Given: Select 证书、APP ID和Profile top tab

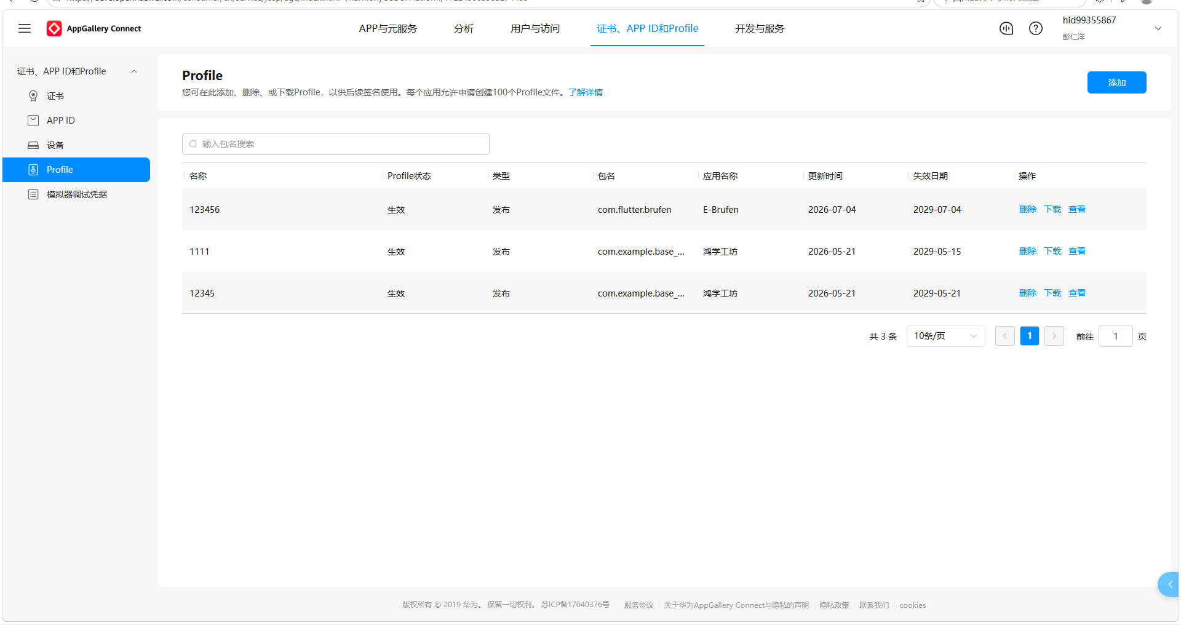Looking at the screenshot, I should click(x=647, y=28).
